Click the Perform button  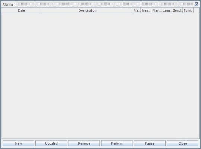pos(117,143)
